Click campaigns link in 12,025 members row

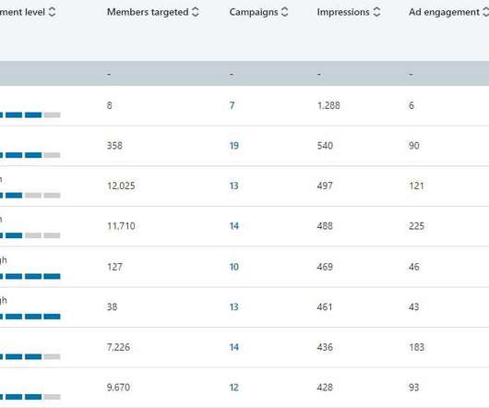pos(234,186)
